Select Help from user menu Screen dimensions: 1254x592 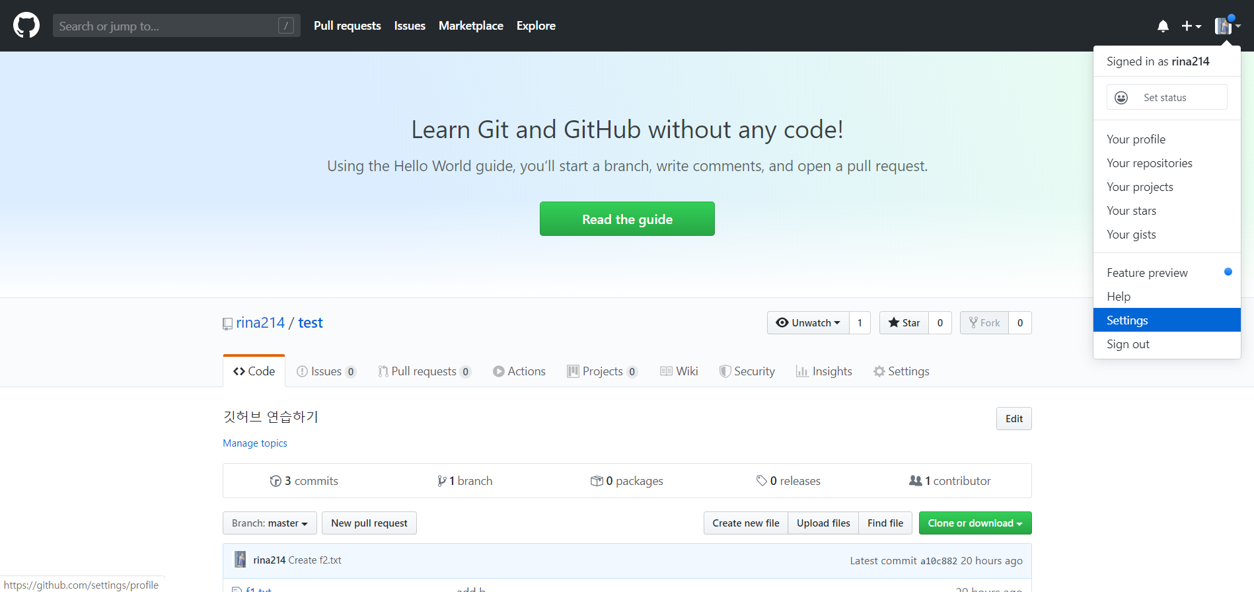click(x=1167, y=297)
